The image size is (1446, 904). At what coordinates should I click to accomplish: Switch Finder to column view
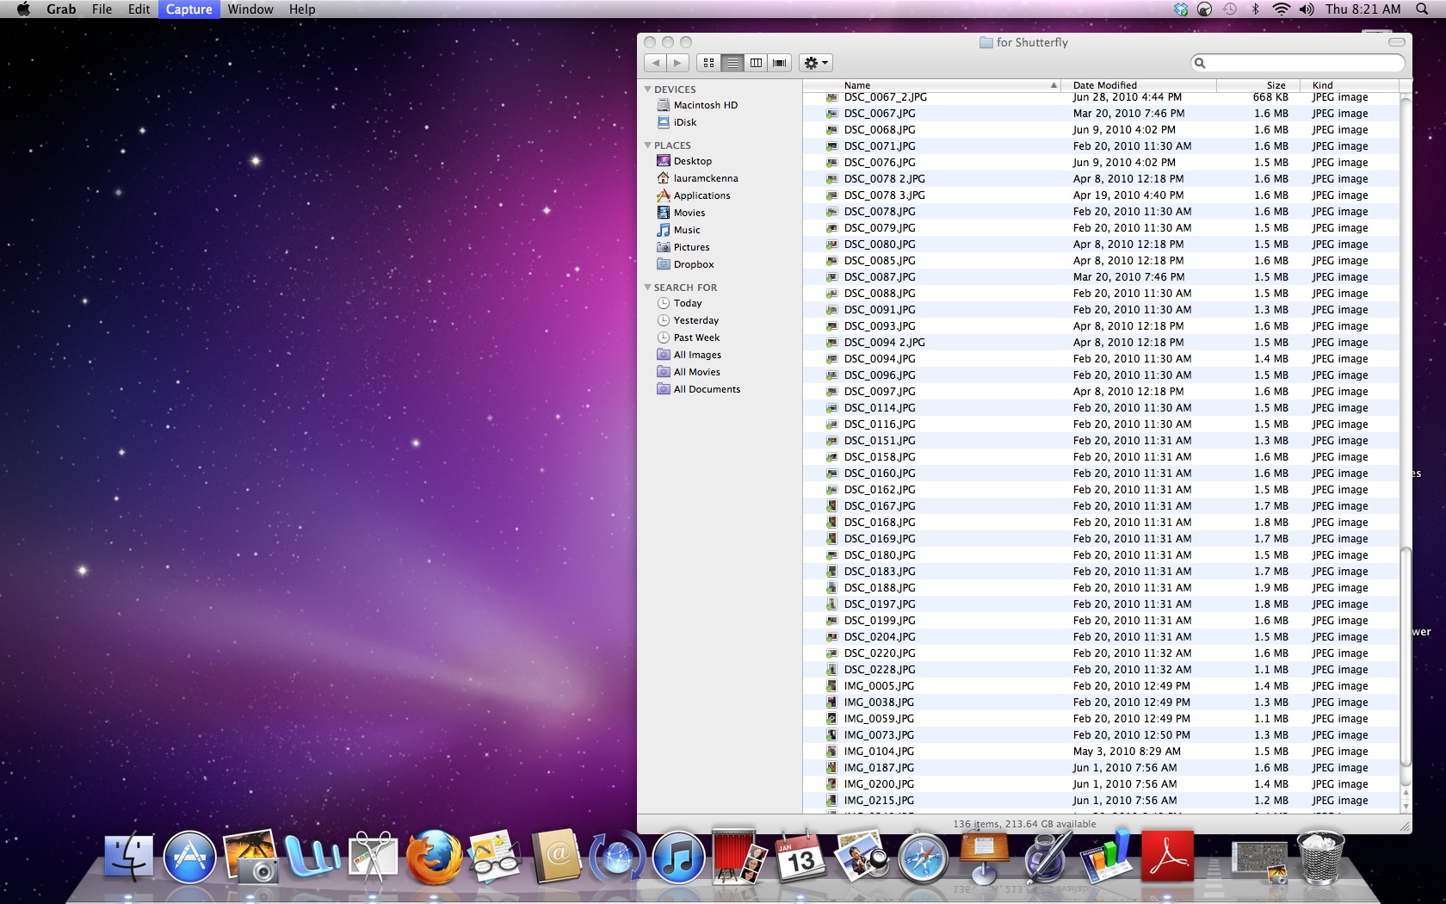(x=756, y=63)
